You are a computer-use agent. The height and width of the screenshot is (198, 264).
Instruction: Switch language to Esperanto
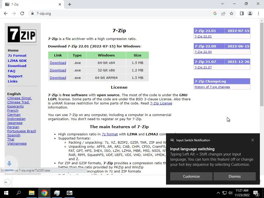tap(15, 106)
